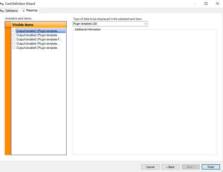223x172 pixels.
Task: Select the OutputVariable4 list item
Action: [x=38, y=44]
